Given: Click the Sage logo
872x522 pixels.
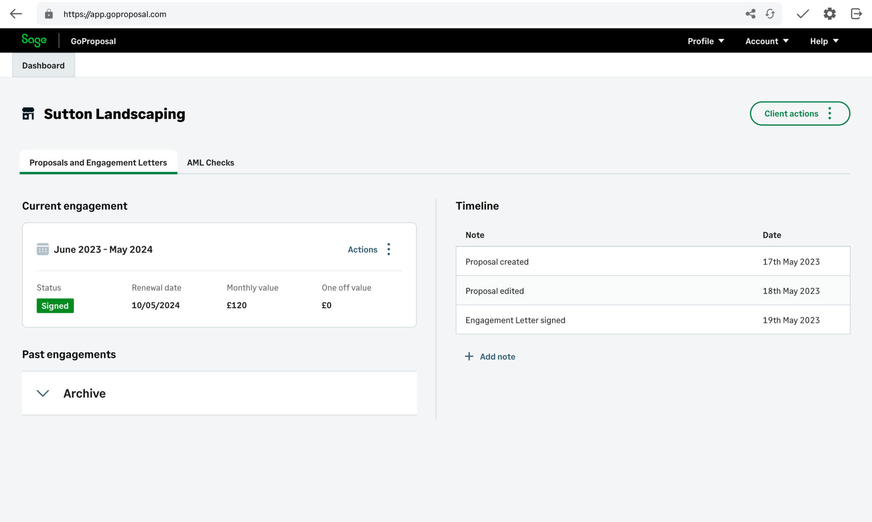Looking at the screenshot, I should click(x=34, y=40).
